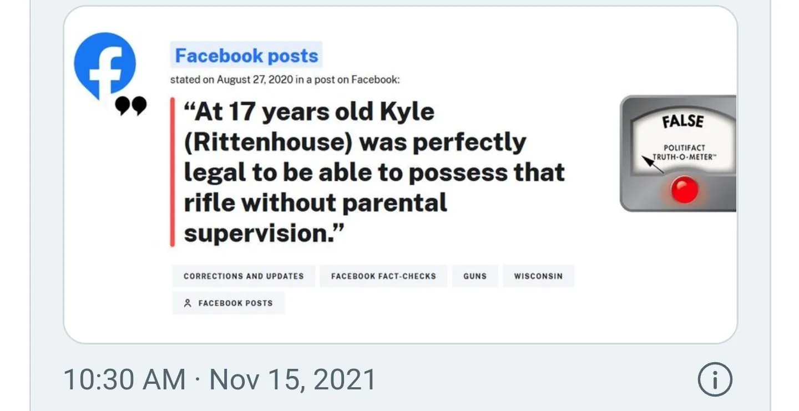Screen dimensions: 799x411
Task: Select the Corrections and Updates tag
Action: tap(244, 276)
